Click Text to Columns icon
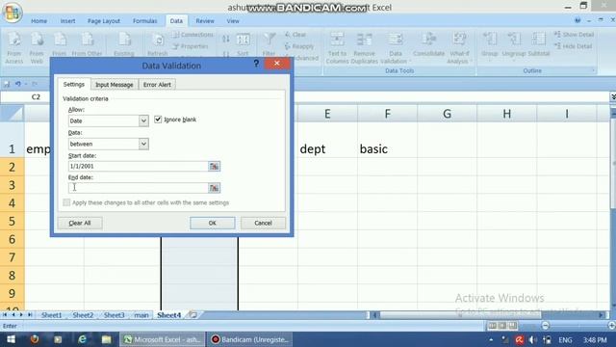This screenshot has width=616, height=347. 337,40
